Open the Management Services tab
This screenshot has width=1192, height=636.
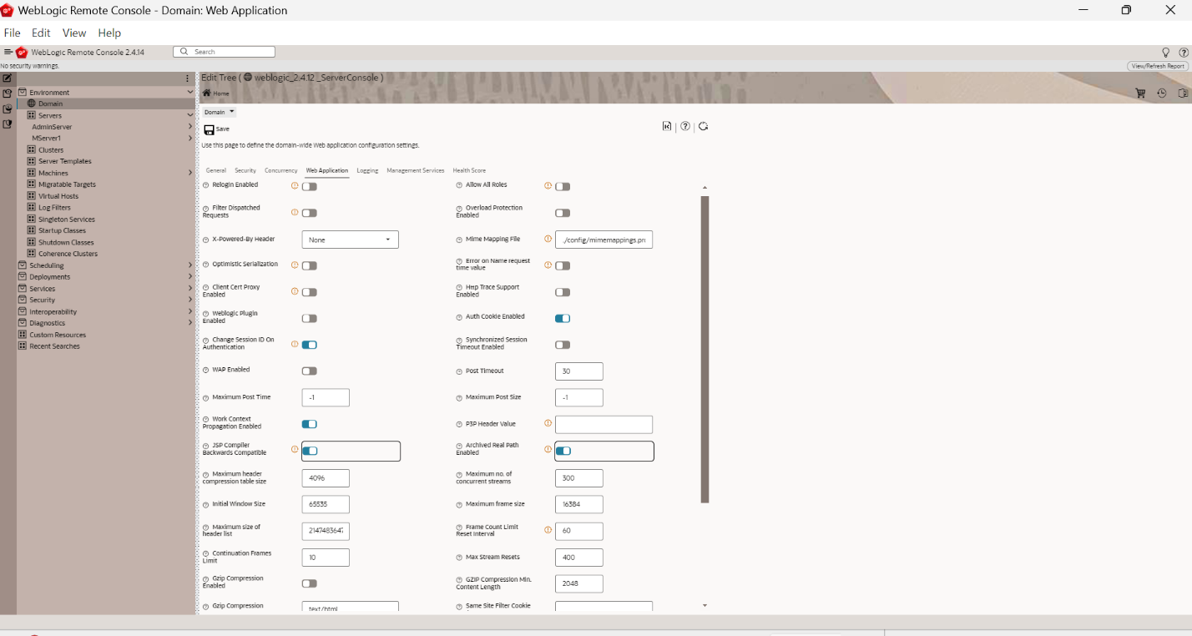click(416, 170)
